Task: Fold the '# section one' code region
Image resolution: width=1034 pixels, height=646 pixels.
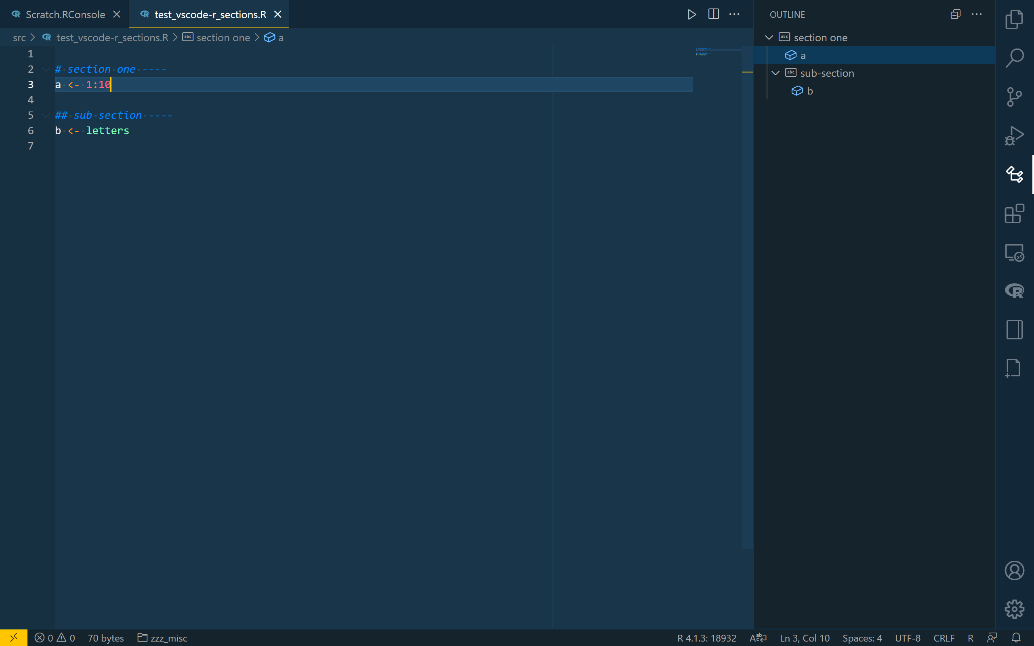Action: point(46,69)
